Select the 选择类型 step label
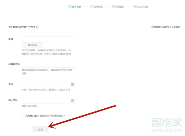This screenshot has height=136, width=185. click(x=98, y=6)
